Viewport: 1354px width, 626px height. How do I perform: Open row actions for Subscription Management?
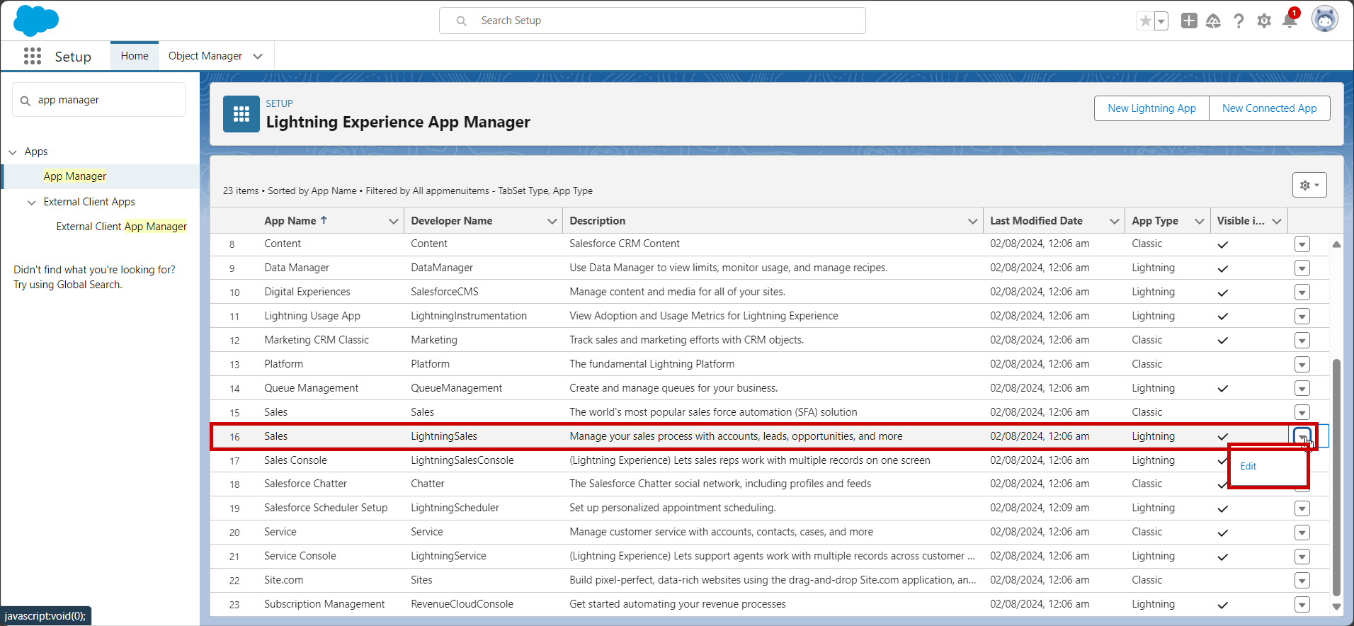[x=1302, y=605]
